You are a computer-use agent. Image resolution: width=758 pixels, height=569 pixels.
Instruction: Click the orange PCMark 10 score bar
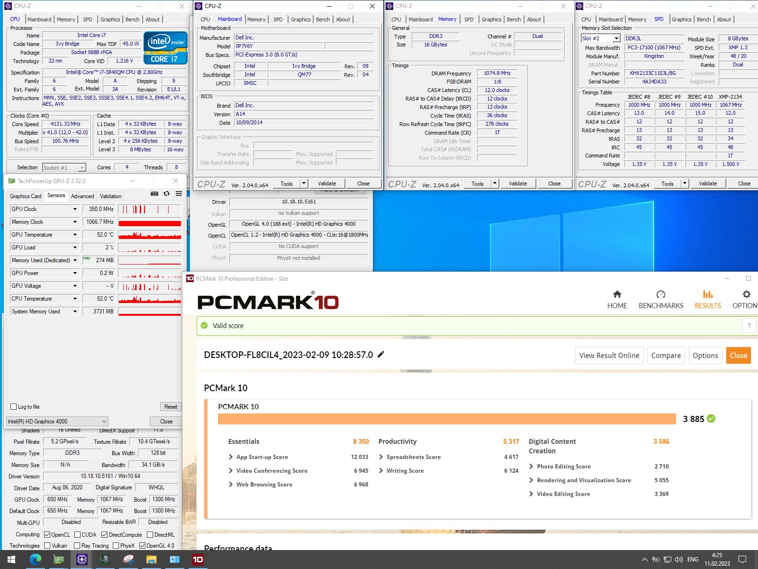[447, 419]
